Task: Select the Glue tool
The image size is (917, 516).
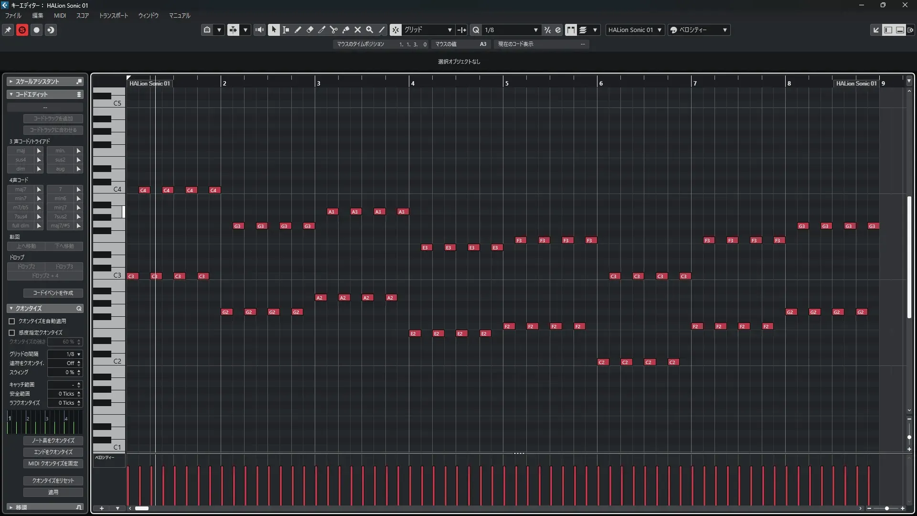Action: click(346, 30)
